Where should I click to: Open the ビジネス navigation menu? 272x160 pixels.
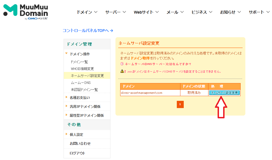(202, 12)
